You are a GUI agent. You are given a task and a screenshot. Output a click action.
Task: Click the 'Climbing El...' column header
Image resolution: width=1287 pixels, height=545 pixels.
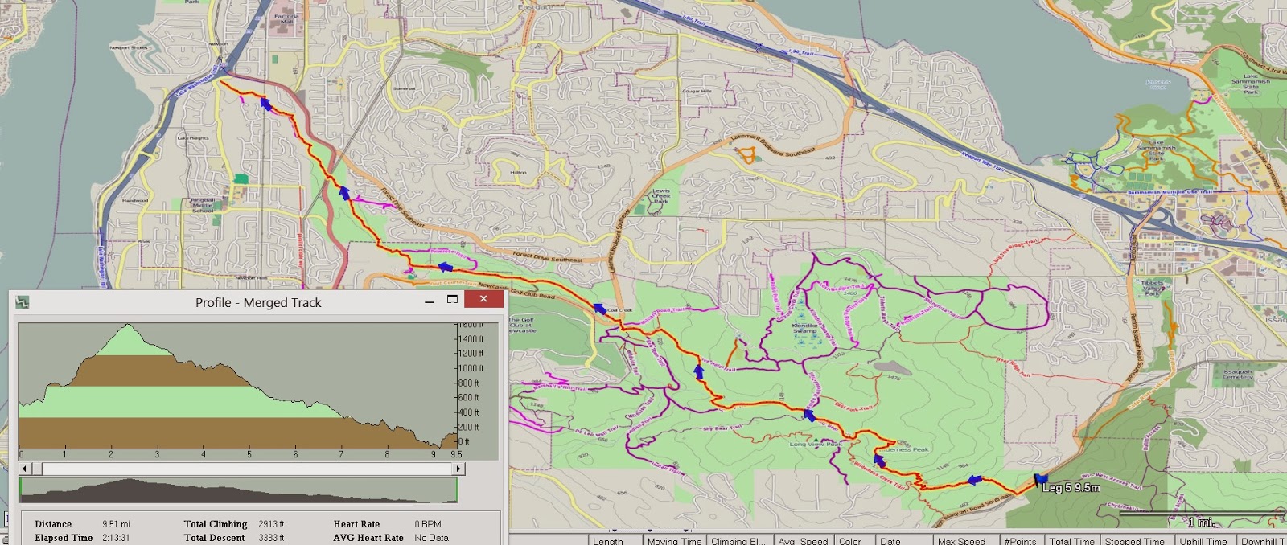click(738, 540)
